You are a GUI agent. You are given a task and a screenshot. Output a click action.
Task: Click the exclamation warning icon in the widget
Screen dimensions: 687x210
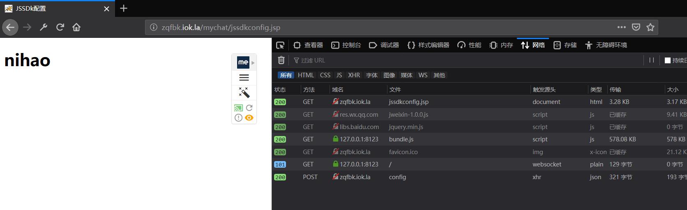click(x=238, y=118)
